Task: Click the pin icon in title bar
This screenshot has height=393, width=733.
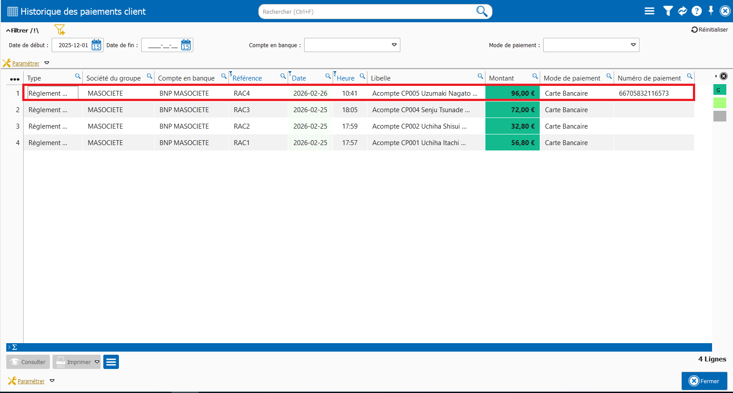Action: tap(711, 11)
